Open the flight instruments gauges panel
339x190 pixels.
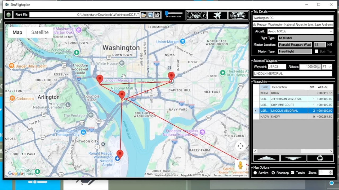pos(197,15)
